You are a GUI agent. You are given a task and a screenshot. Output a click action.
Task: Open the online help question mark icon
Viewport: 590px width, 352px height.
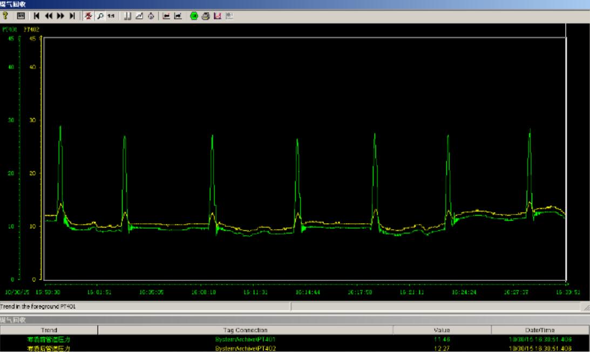[5, 16]
